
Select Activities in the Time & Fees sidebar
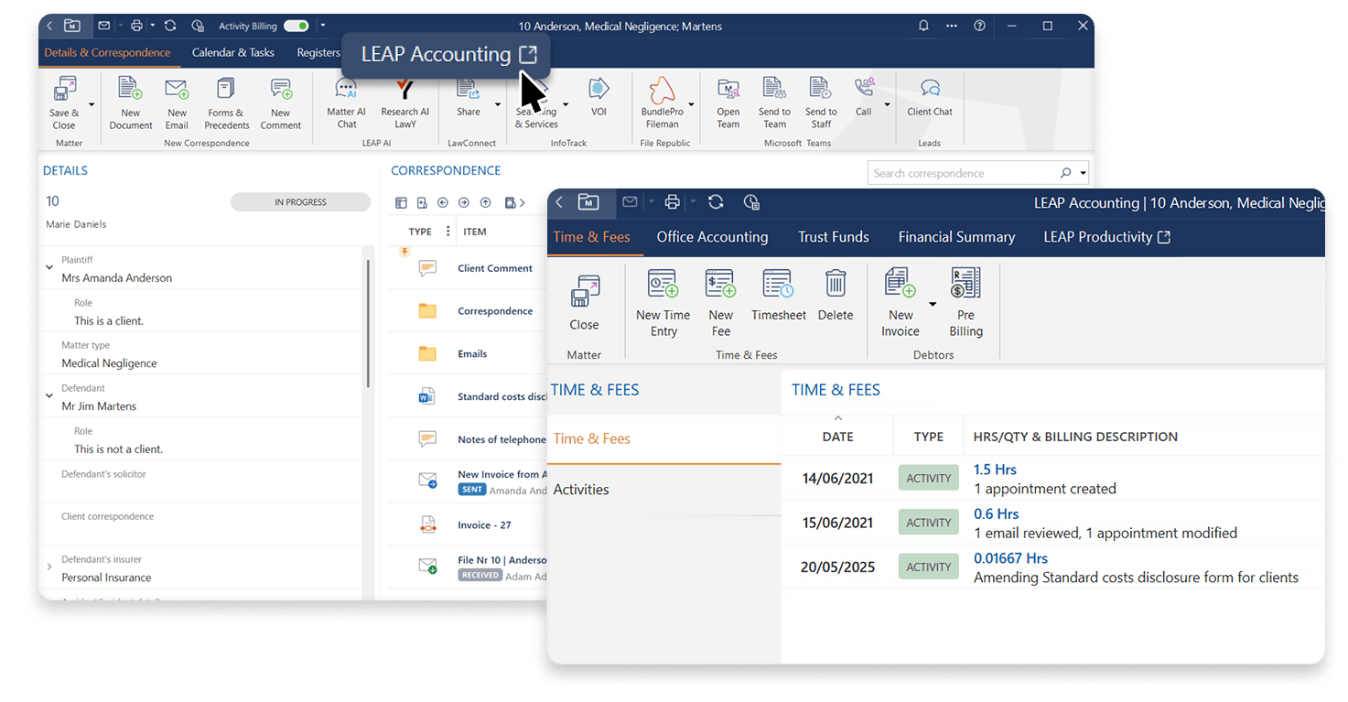coord(581,489)
